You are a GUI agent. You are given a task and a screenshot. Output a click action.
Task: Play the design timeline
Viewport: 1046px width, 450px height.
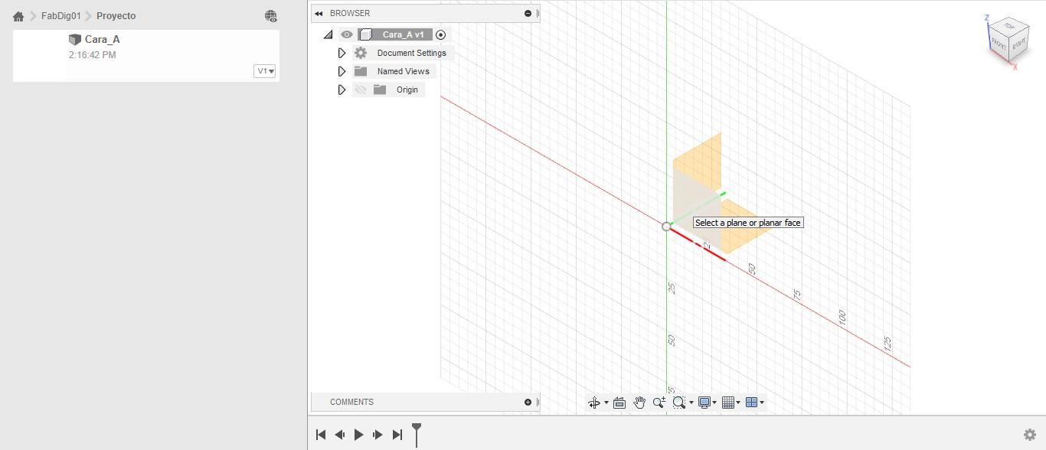coord(358,435)
